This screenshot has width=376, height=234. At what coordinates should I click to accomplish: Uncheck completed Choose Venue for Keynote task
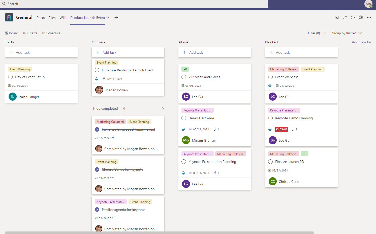click(x=97, y=169)
